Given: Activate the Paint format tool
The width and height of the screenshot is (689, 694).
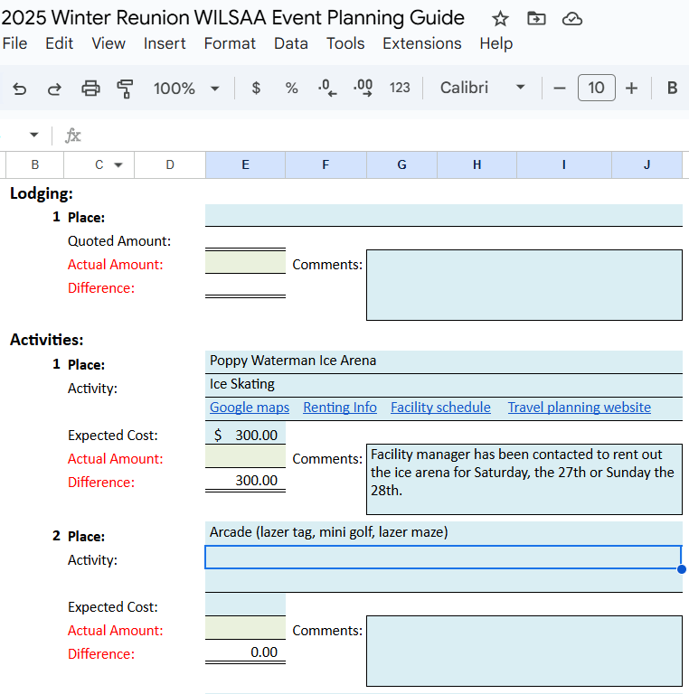Looking at the screenshot, I should 125,88.
